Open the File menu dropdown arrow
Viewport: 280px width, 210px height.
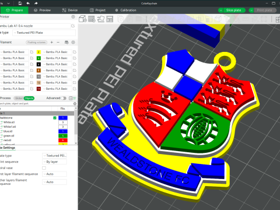coord(8,3)
